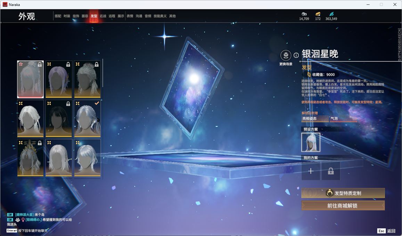Select the locked purple hairstyle thumbnail
This screenshot has width=402, height=236.
59,79
